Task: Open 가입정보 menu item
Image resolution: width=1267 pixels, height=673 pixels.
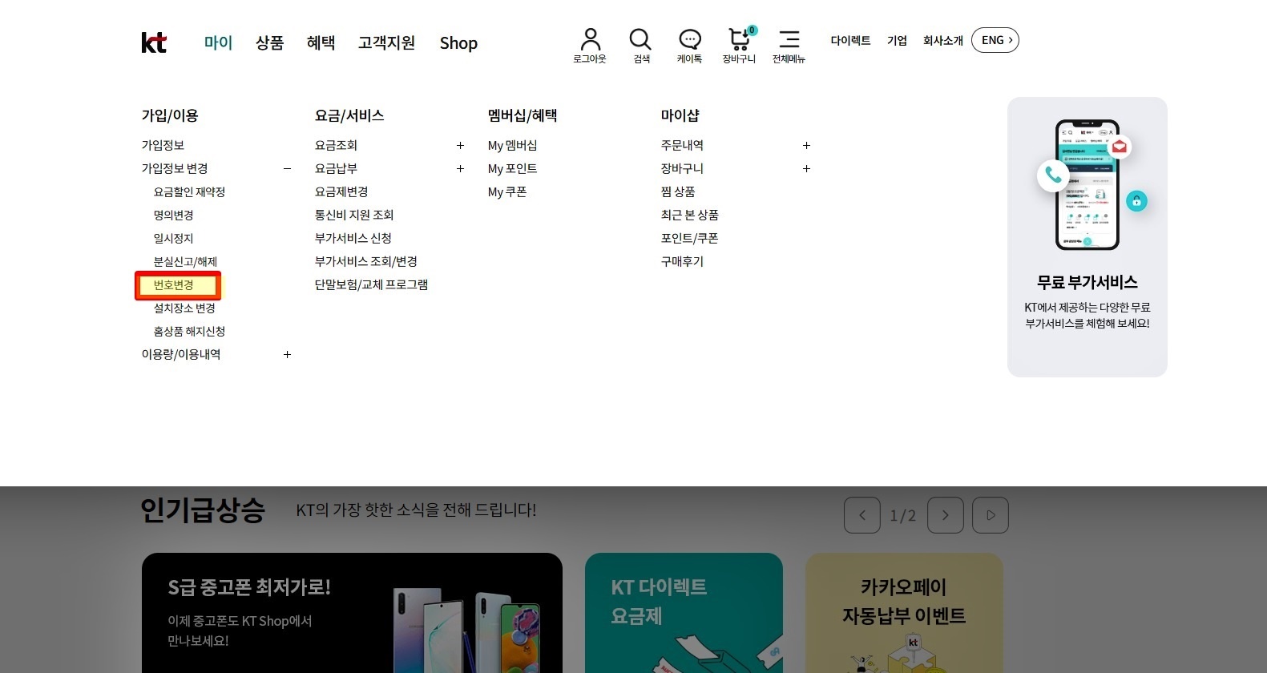Action: pyautogui.click(x=163, y=145)
